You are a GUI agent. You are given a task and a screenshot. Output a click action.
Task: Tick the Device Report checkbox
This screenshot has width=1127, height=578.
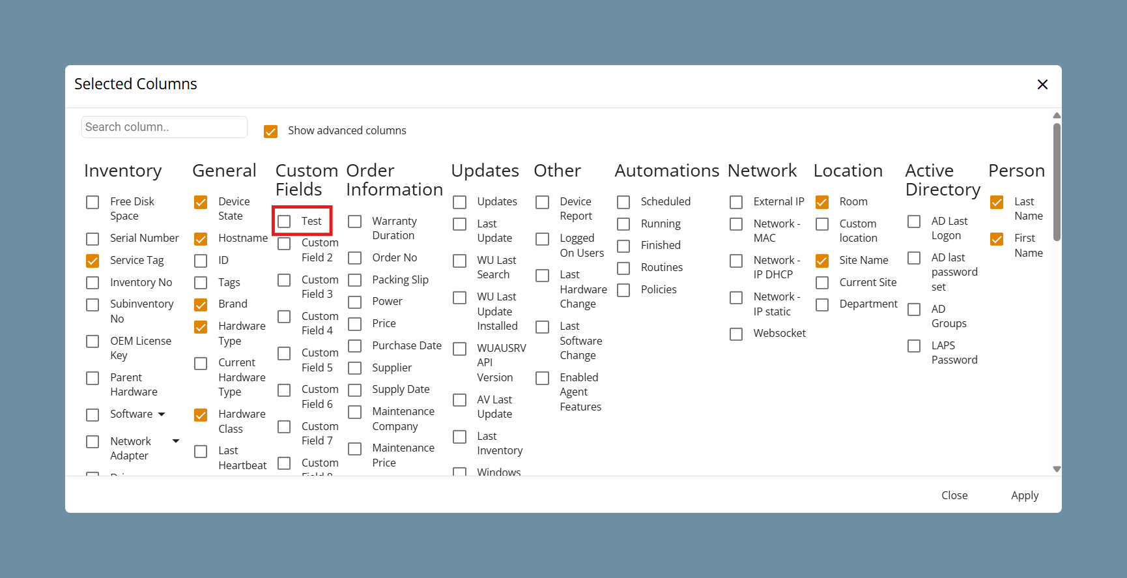pyautogui.click(x=542, y=203)
